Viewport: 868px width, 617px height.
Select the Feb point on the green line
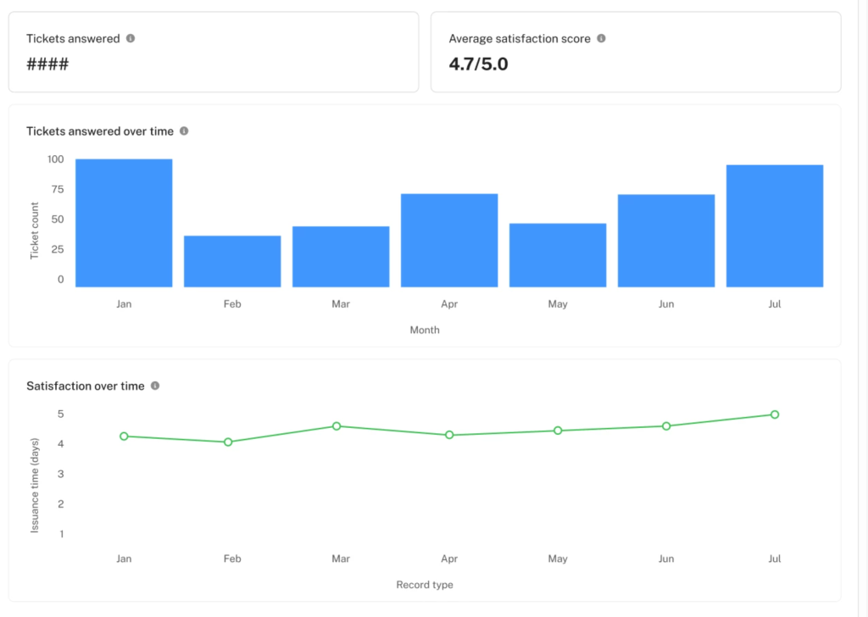[x=227, y=442]
